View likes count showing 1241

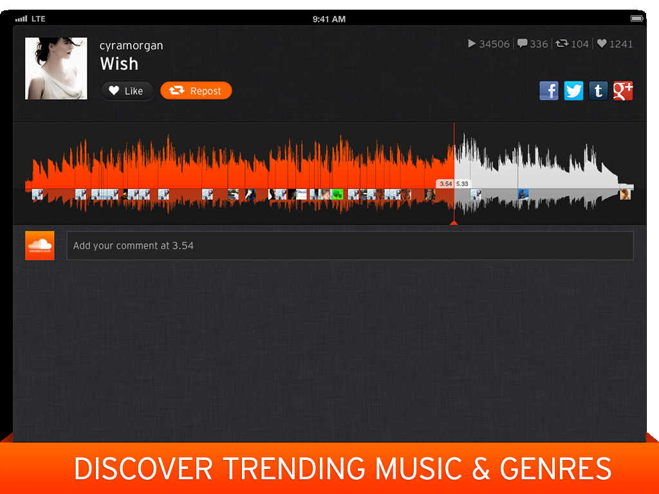[x=615, y=44]
